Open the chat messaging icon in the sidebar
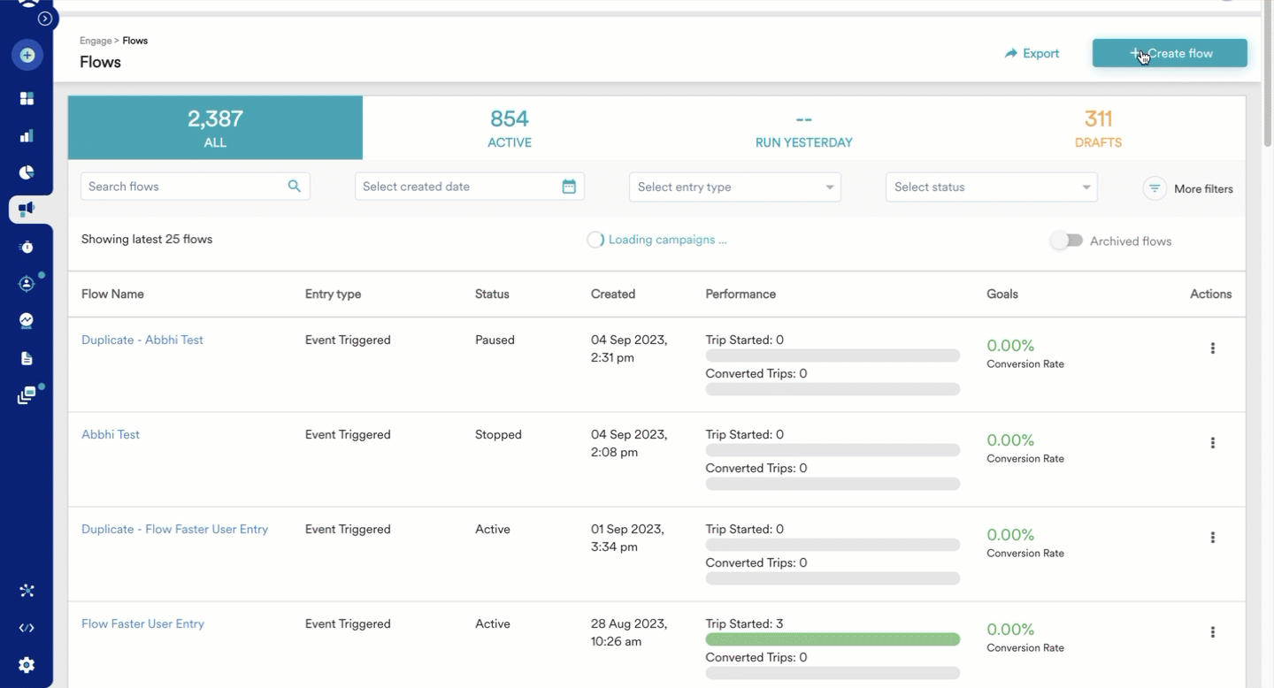1274x688 pixels. click(x=27, y=320)
